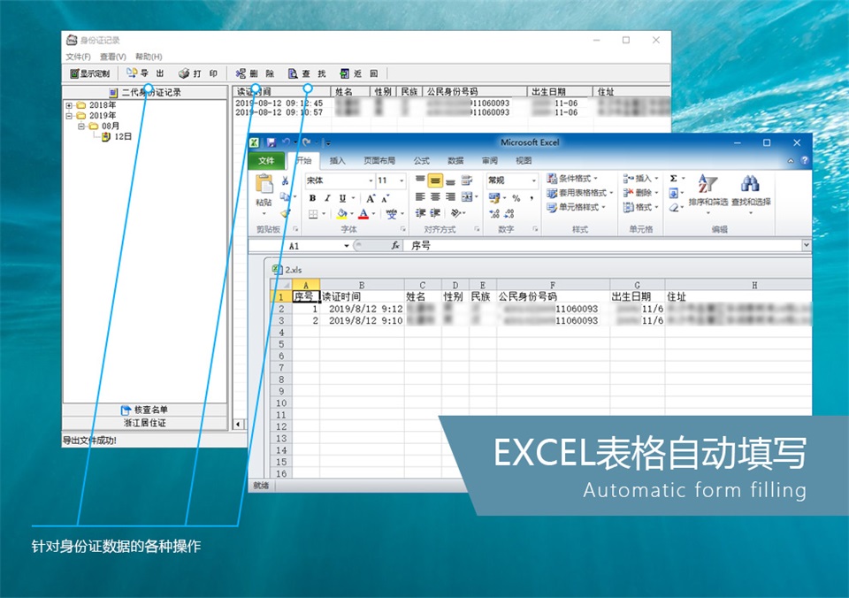Toggle the highlighted middle vertical alignment button
The height and width of the screenshot is (598, 849).
pos(435,180)
